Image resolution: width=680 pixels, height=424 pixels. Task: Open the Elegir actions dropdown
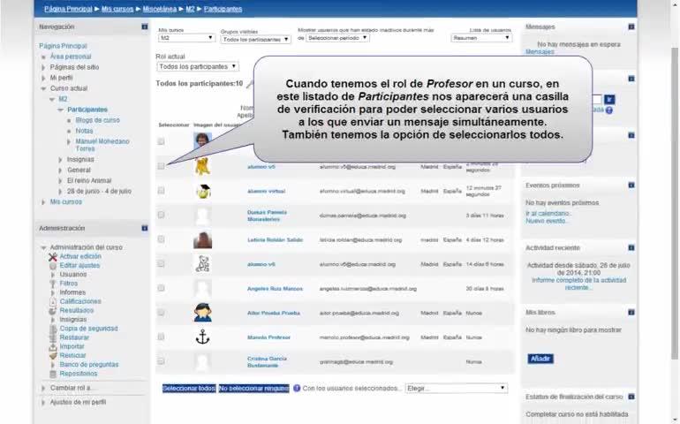click(457, 389)
